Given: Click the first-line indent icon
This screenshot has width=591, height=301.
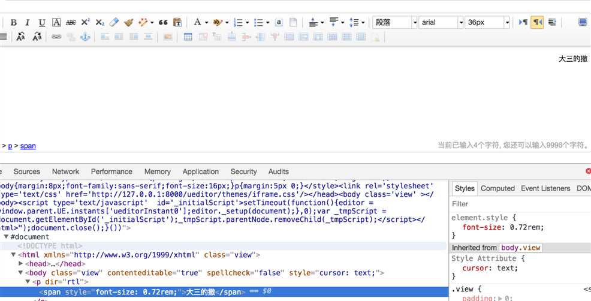Looking at the screenshot, I should click(552, 23).
